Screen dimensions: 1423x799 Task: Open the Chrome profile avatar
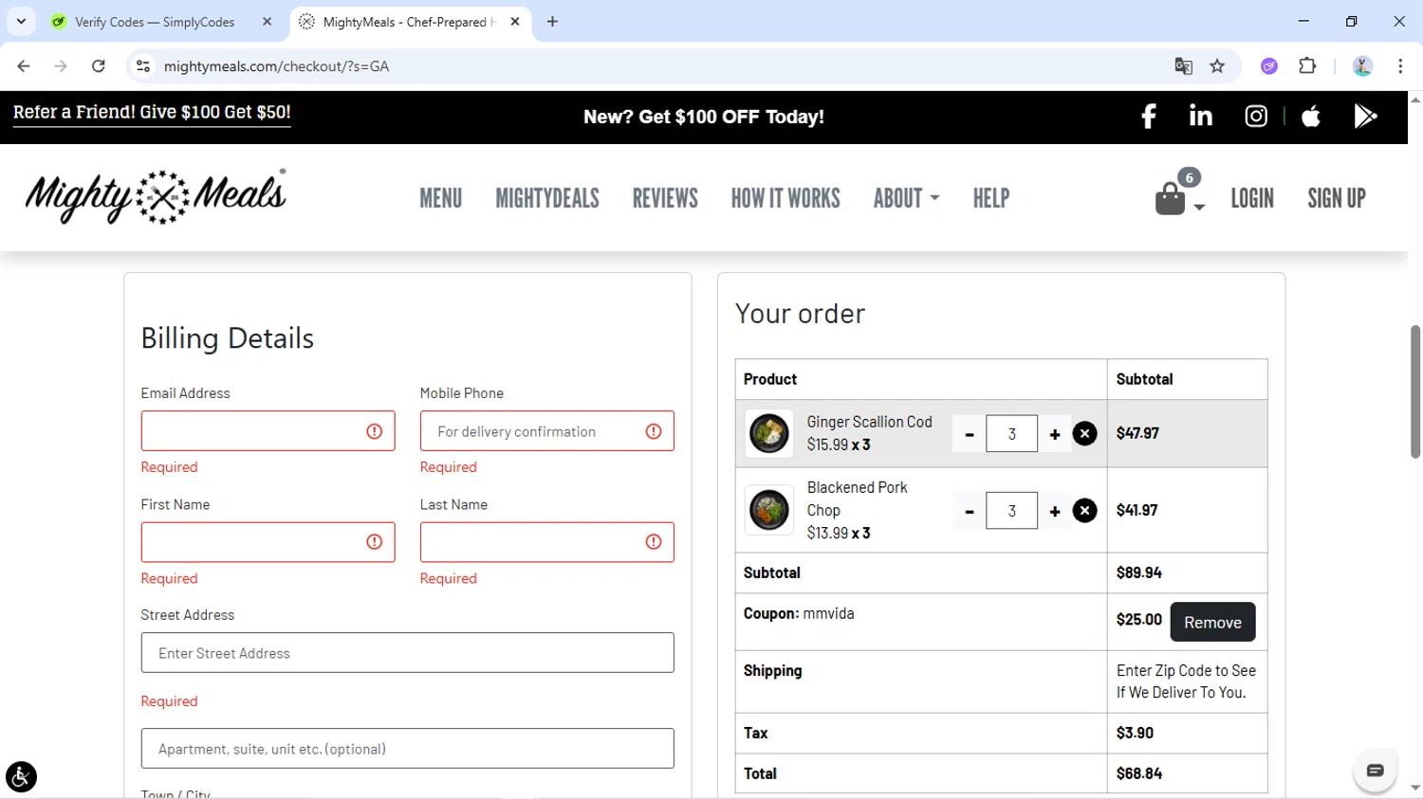click(1362, 66)
